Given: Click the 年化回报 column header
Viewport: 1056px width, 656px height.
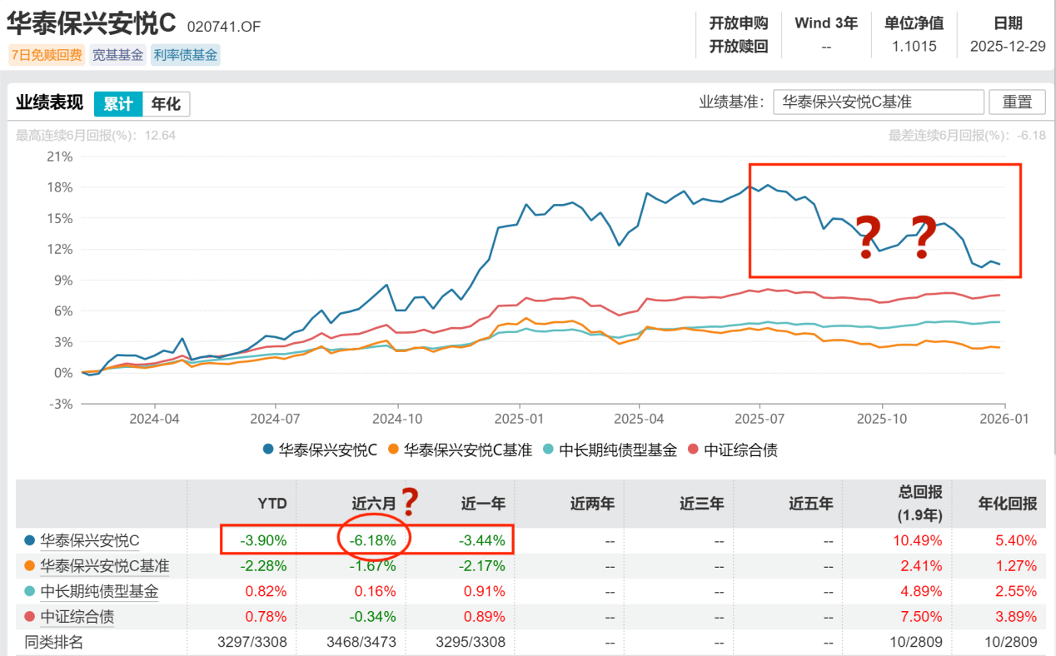Looking at the screenshot, I should pyautogui.click(x=1007, y=503).
